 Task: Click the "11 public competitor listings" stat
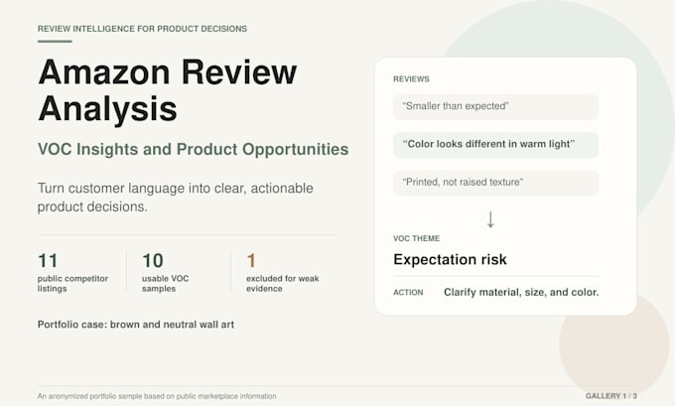(72, 272)
